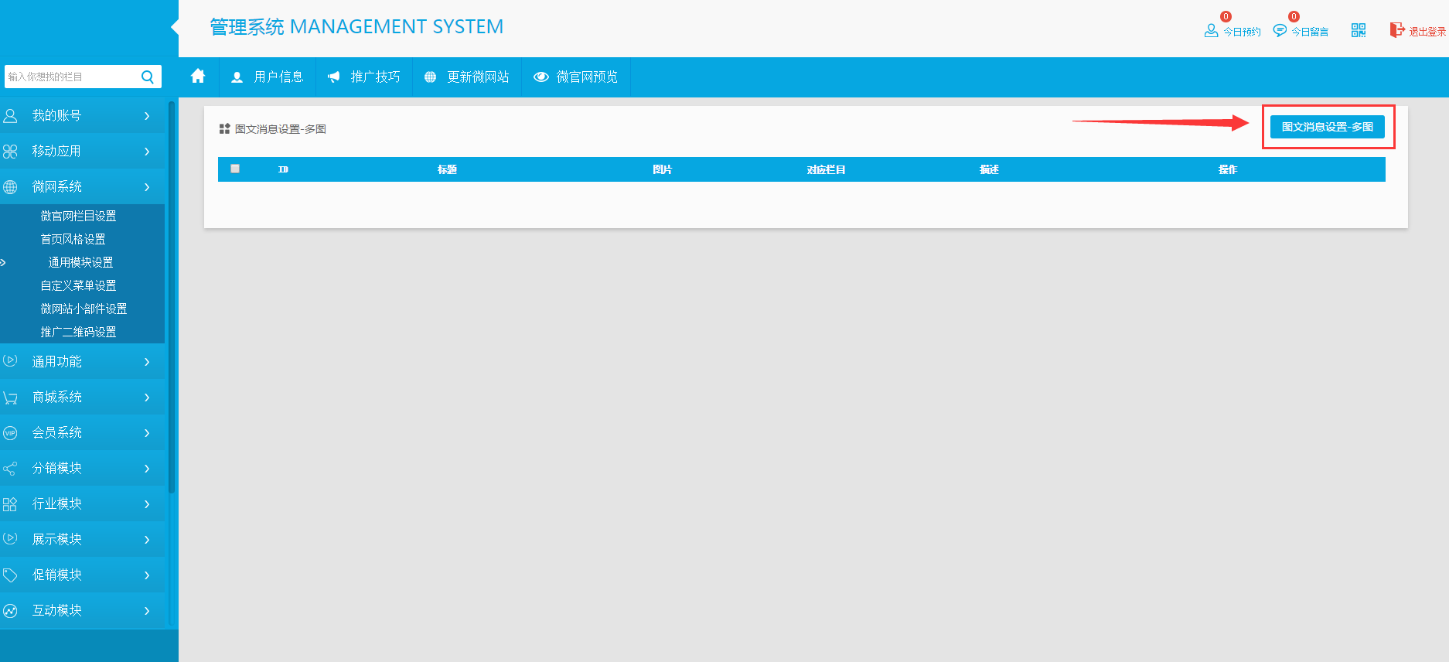Click the 退出登录 logout icon
Viewport: 1449px width, 662px height.
(x=1396, y=30)
